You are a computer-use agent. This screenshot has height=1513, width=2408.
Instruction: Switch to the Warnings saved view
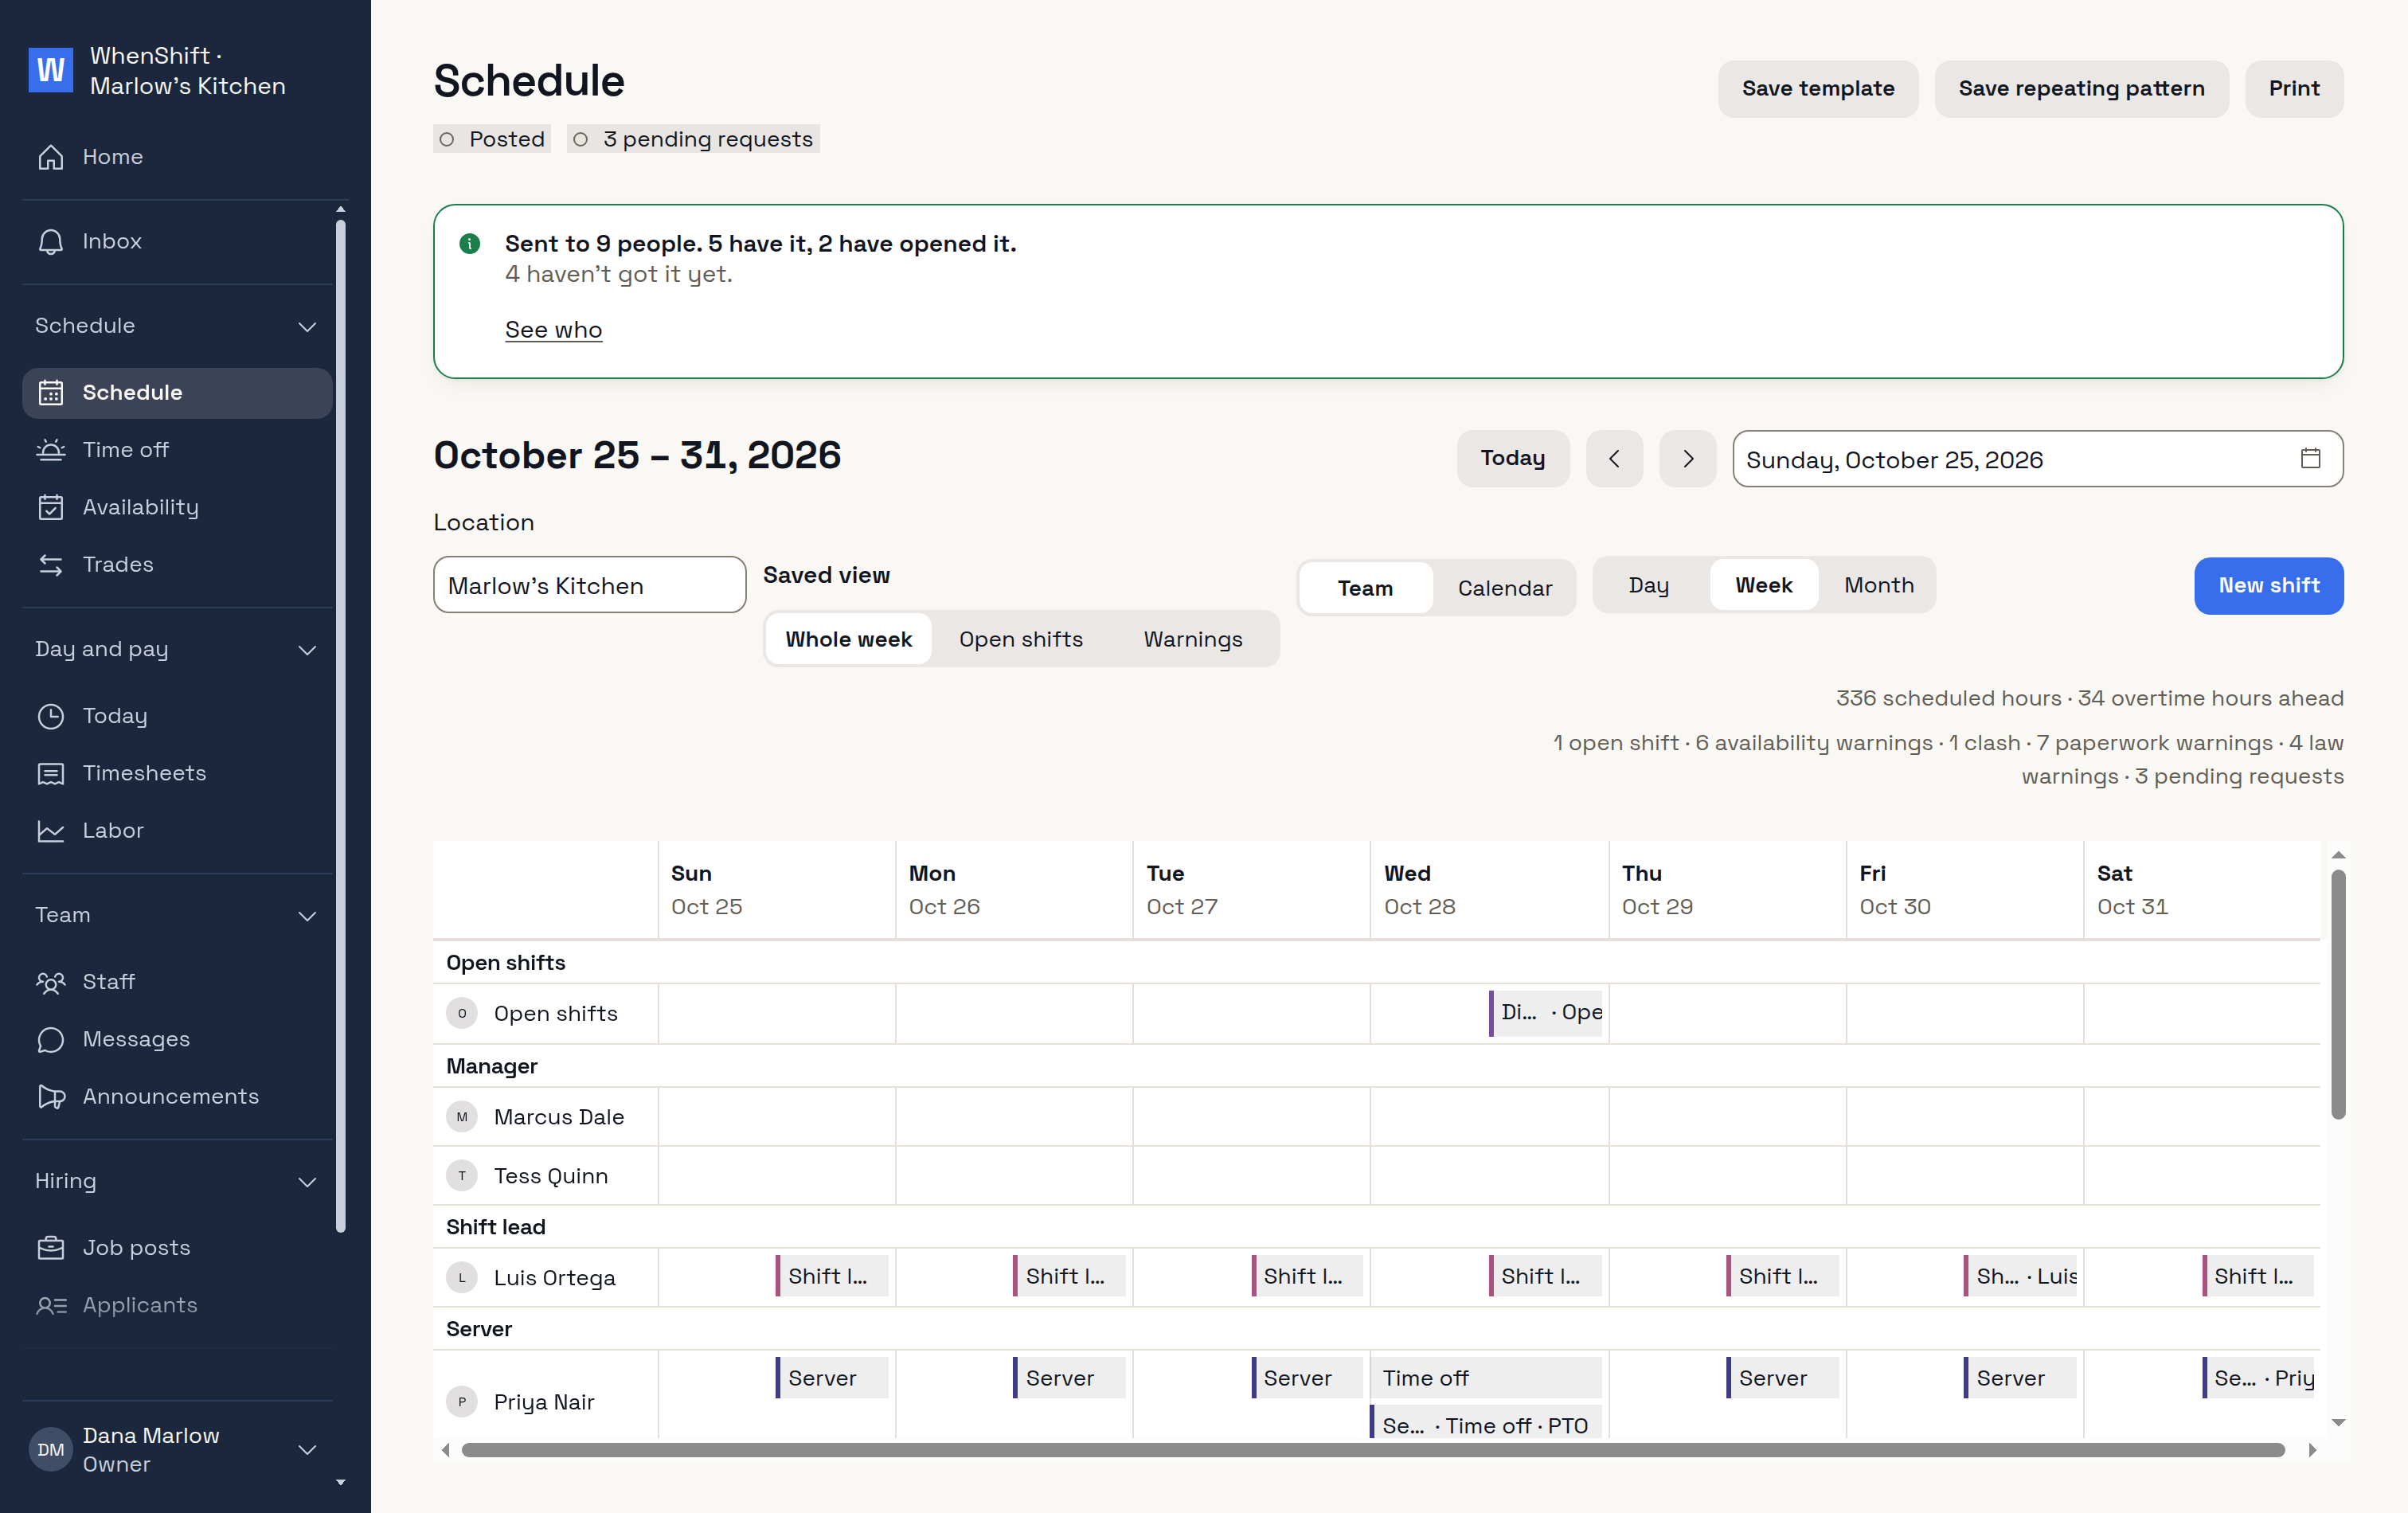[1192, 639]
